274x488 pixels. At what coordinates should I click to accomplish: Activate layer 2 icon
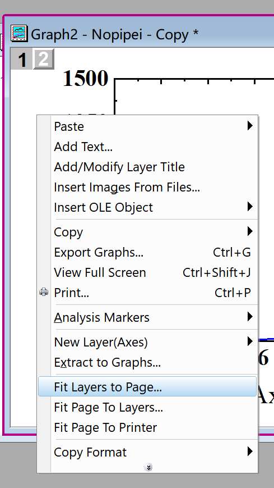pyautogui.click(x=44, y=59)
